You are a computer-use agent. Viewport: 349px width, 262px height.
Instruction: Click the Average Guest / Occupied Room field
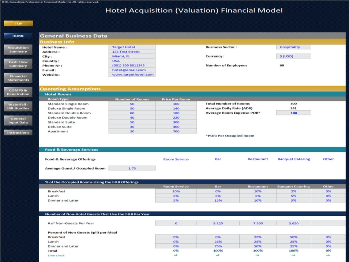[x=132, y=168]
